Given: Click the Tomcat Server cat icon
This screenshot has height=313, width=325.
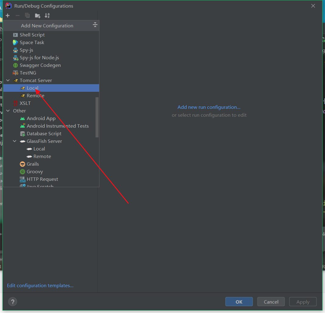Looking at the screenshot, I should point(16,80).
